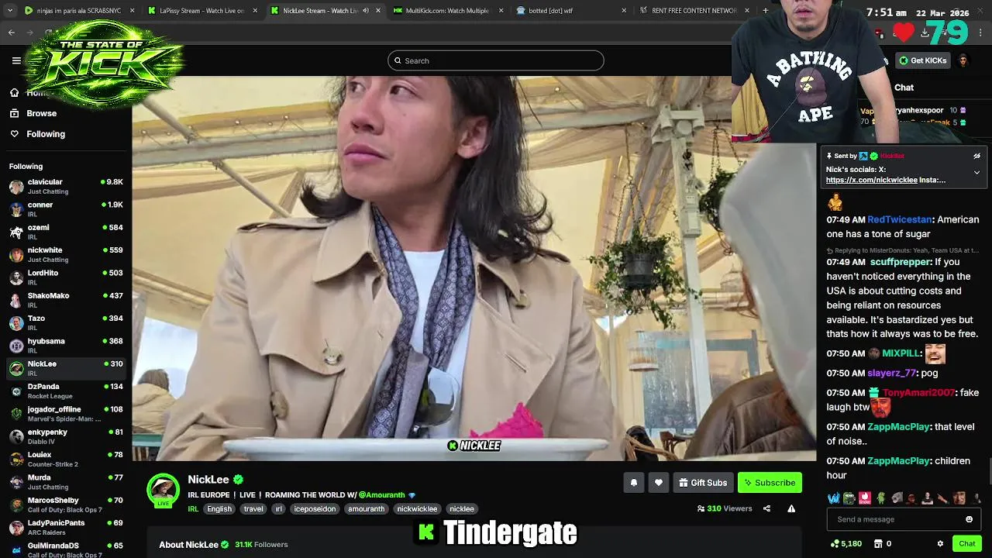This screenshot has width=992, height=558.
Task: Click the IRL category link
Action: coord(193,509)
